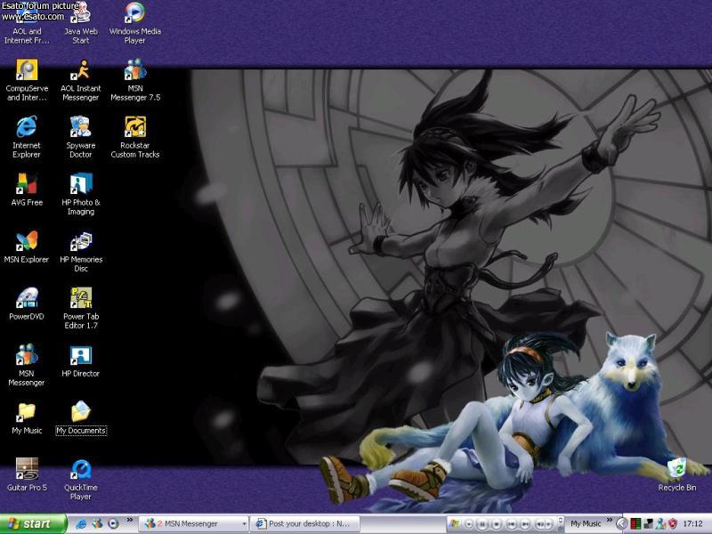Expand the MSN Messenger taskbar group dropdown arrow
The image size is (712, 534).
point(244,524)
